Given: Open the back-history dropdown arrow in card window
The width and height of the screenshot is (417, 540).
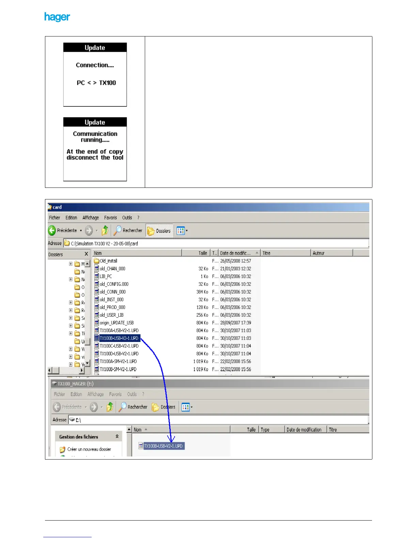Looking at the screenshot, I should tap(81, 231).
